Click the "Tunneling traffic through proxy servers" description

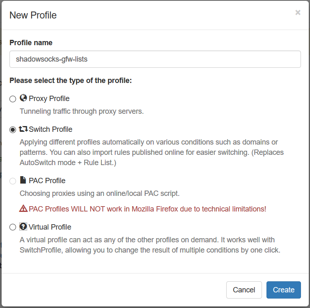point(82,111)
